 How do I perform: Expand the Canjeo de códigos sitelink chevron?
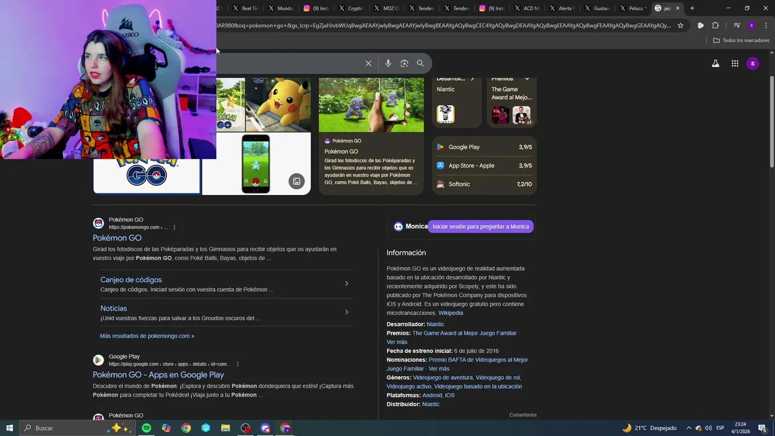coord(346,283)
